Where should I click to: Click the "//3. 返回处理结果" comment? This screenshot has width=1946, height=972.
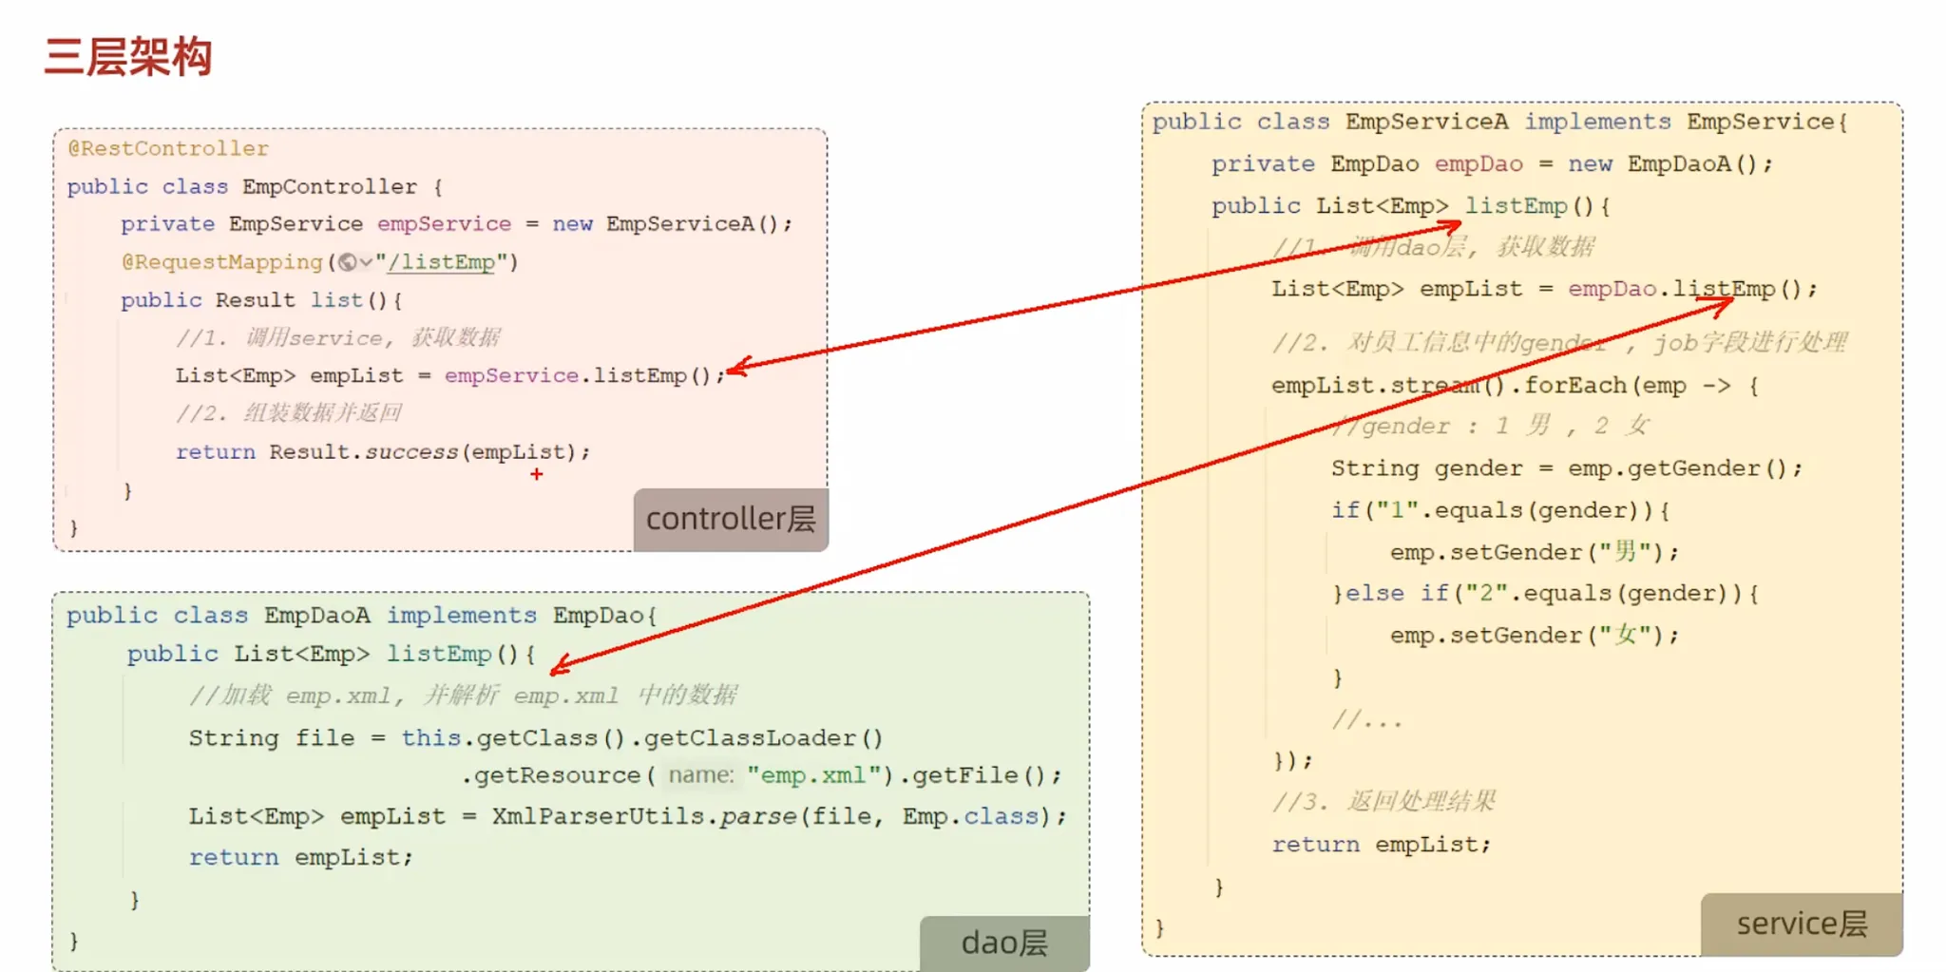pyautogui.click(x=1384, y=802)
